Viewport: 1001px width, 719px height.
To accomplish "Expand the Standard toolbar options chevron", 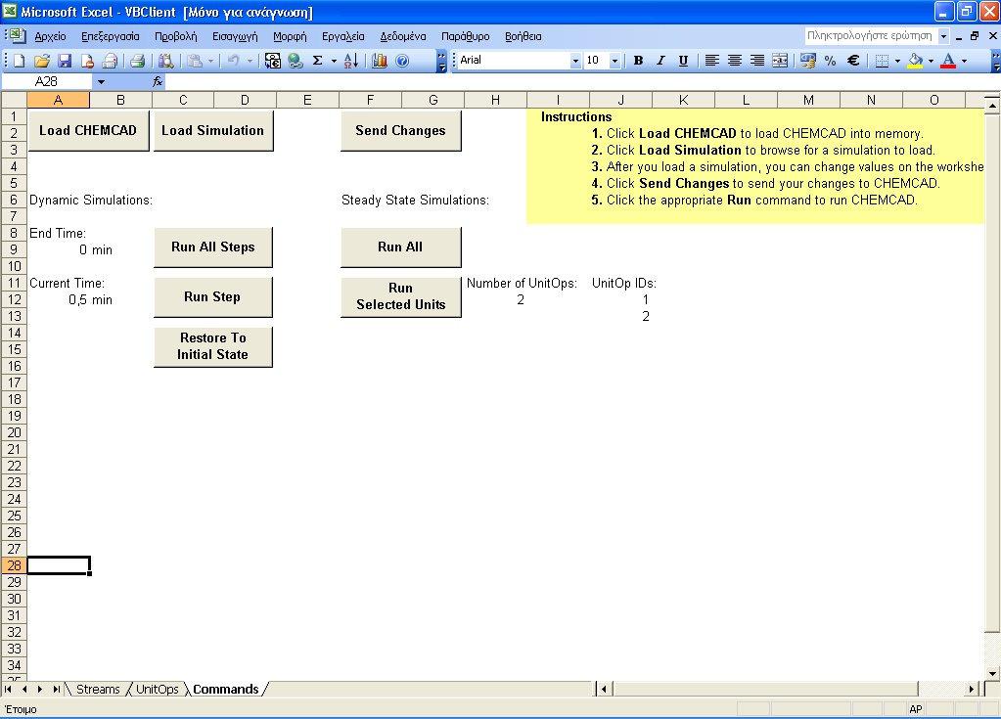I will (x=441, y=61).
